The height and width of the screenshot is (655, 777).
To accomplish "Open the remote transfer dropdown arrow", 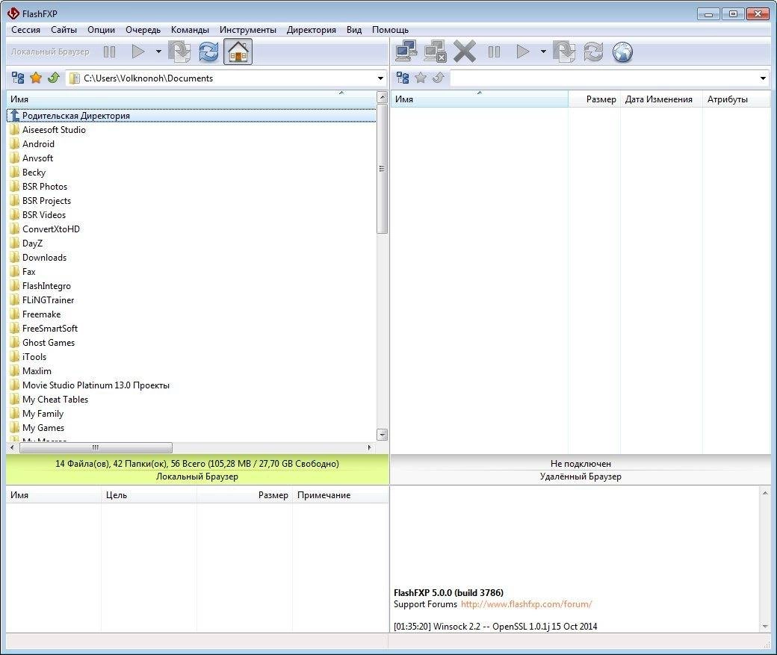I will tap(543, 52).
